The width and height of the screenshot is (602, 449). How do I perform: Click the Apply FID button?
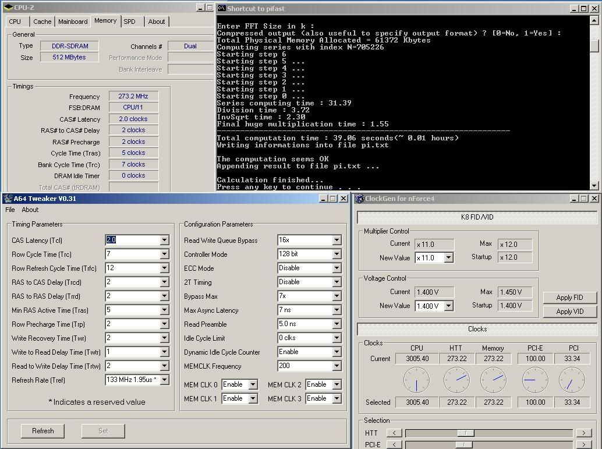570,298
